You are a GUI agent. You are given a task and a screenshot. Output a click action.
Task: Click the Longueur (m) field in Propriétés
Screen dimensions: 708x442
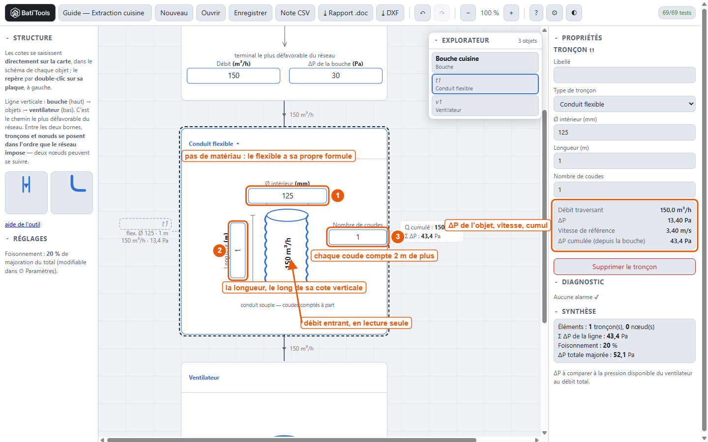pos(624,161)
